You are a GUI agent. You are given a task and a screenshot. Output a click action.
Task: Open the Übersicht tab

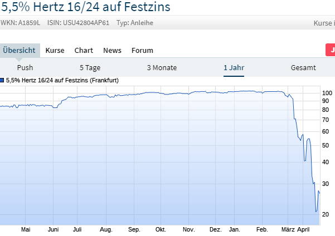coord(19,51)
